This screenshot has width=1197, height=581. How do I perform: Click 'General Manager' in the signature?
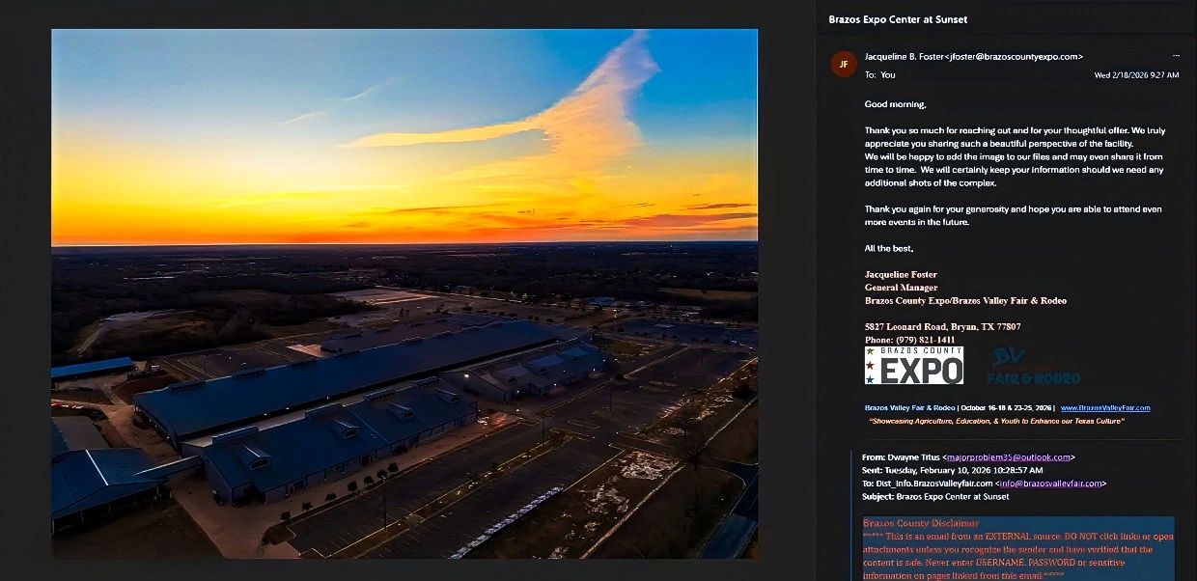(901, 288)
